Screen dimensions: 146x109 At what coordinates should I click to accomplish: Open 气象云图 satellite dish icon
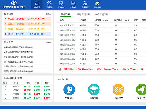coord(69,89)
